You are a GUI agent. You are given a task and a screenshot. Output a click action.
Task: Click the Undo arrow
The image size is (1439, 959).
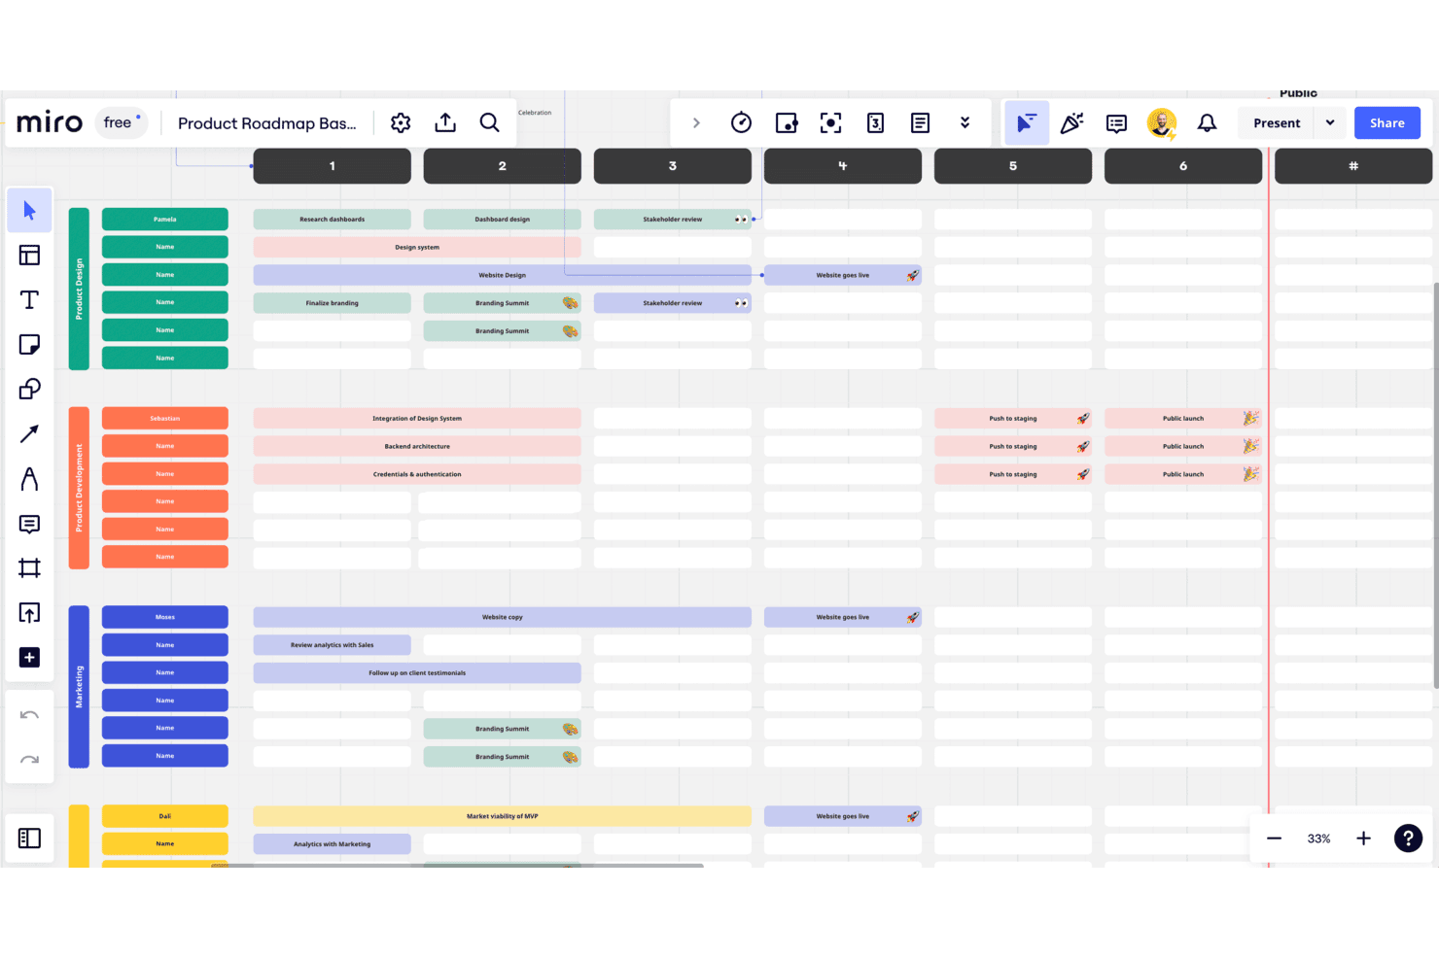pyautogui.click(x=29, y=715)
